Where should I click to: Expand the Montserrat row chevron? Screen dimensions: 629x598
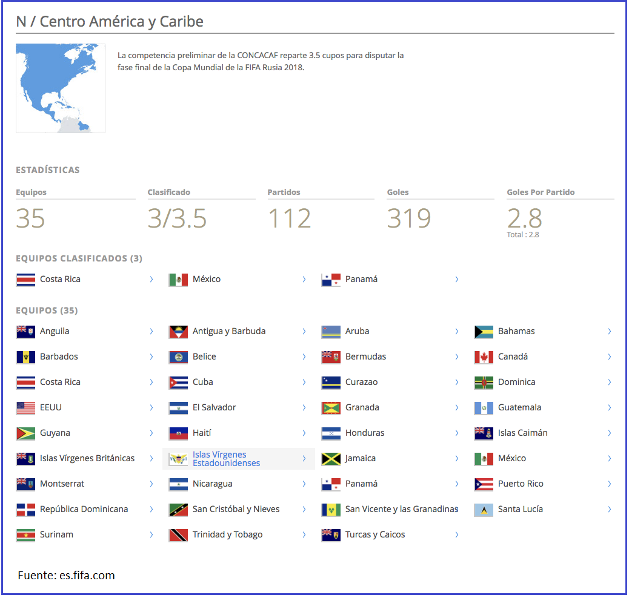point(151,484)
